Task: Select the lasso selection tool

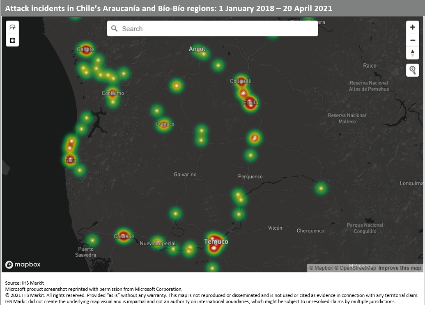Action: pyautogui.click(x=12, y=27)
